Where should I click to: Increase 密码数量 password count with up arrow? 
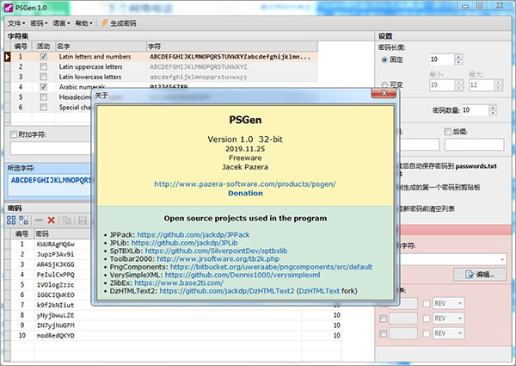click(492, 108)
